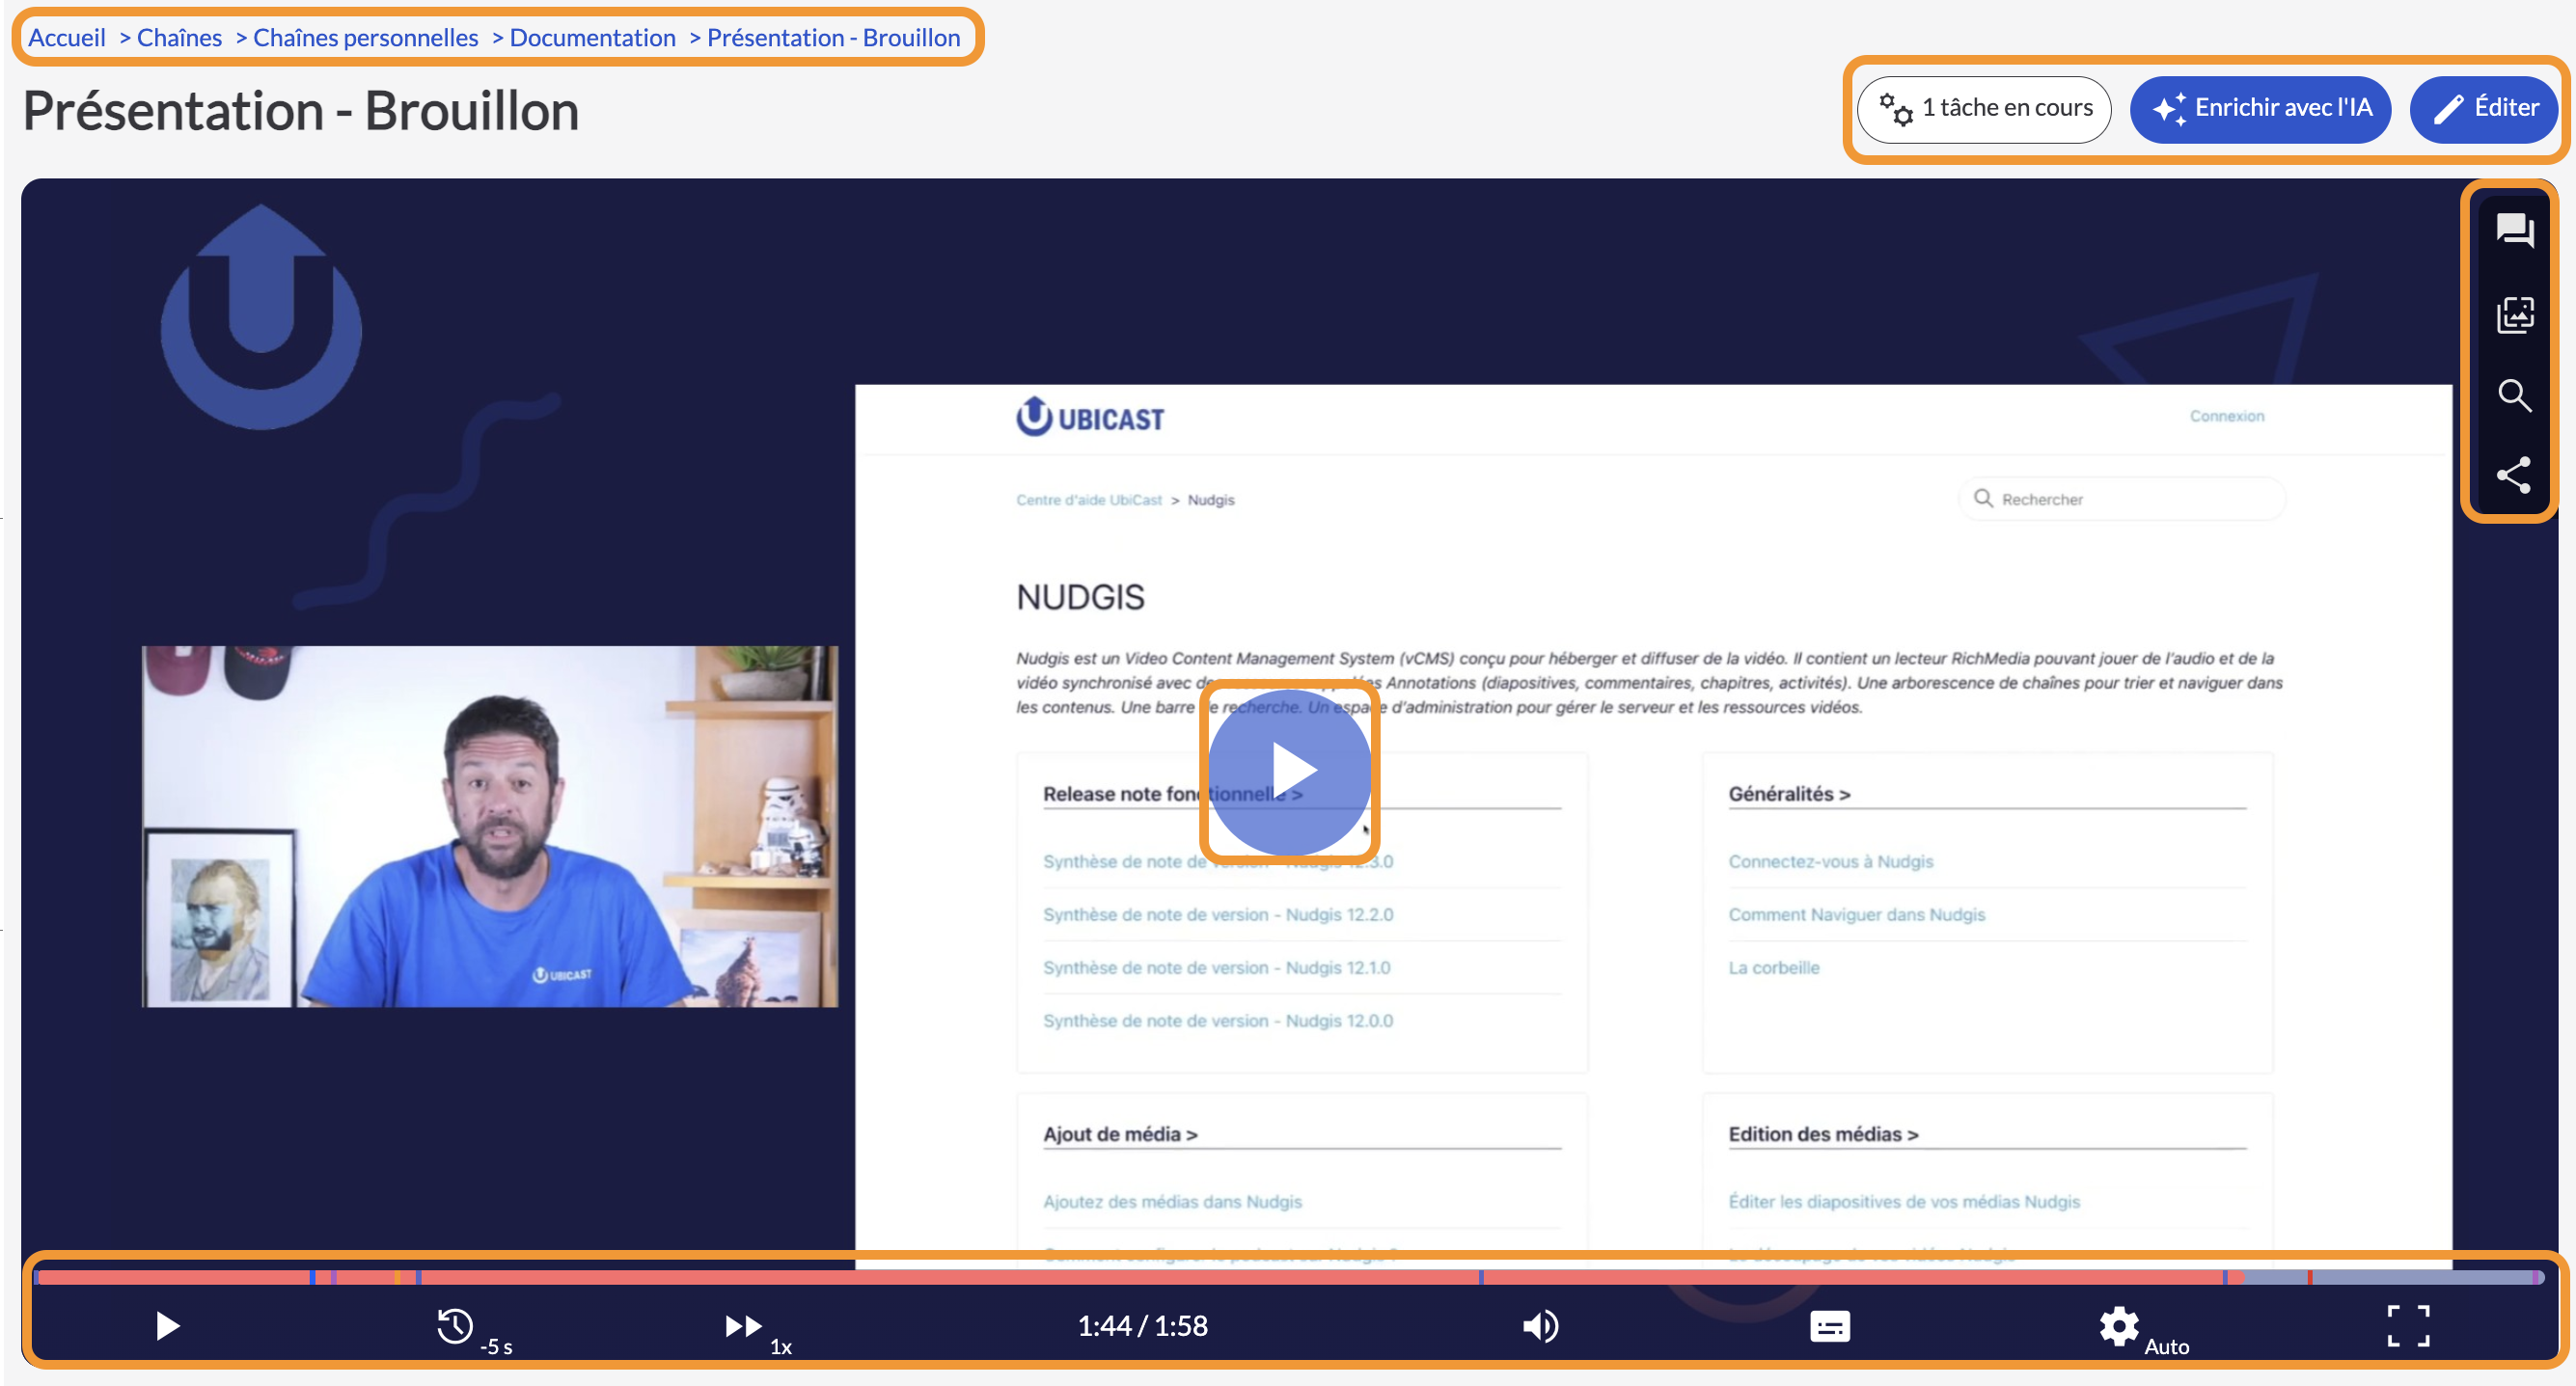2576x1386 pixels.
Task: Click 'La corbeille' in slide
Action: (x=1774, y=968)
